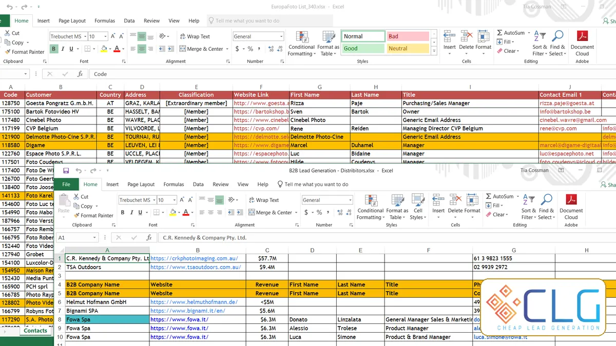This screenshot has height=346, width=616.
Task: Click Copy in the B2B window ribbon
Action: coord(84,206)
